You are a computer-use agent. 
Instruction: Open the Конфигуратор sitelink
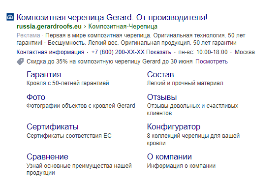point(174,127)
